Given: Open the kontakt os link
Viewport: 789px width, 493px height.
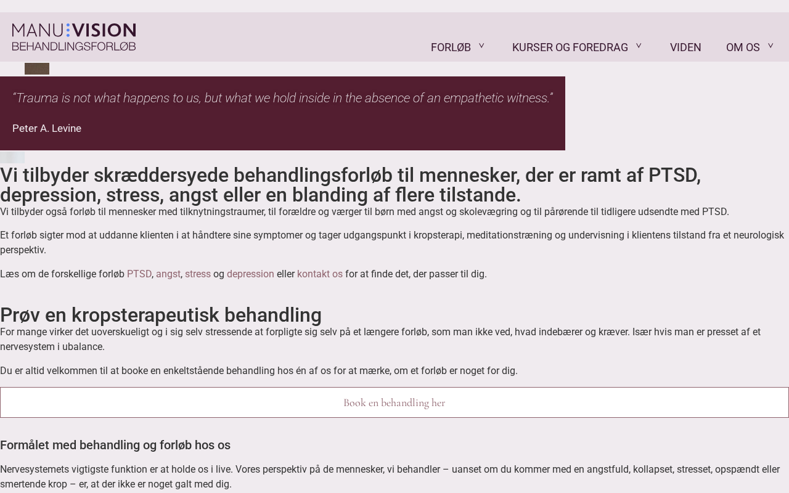Looking at the screenshot, I should (320, 274).
